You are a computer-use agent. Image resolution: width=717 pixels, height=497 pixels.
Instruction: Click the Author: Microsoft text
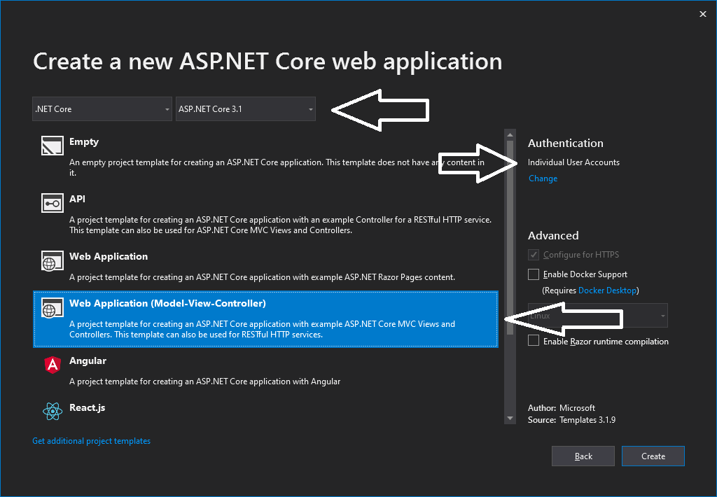click(561, 408)
